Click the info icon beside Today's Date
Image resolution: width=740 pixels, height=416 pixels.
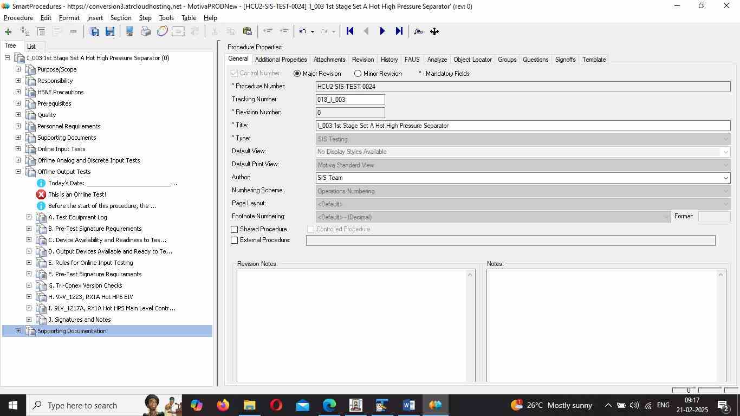[x=41, y=183]
